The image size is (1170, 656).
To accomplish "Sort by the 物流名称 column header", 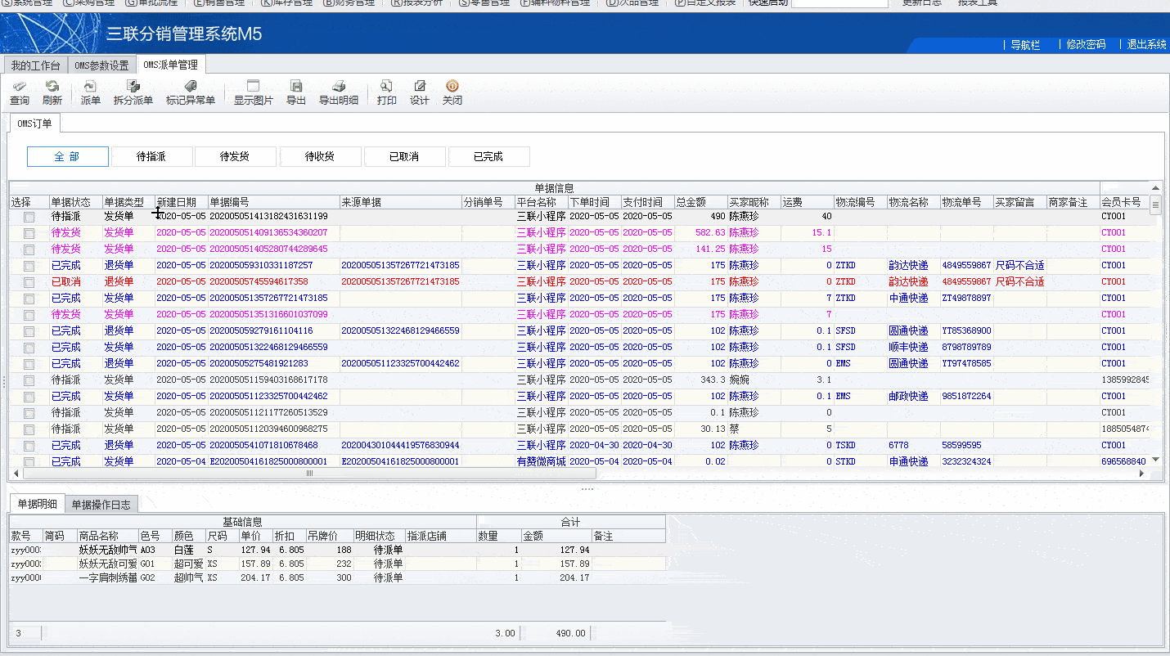I will click(913, 202).
